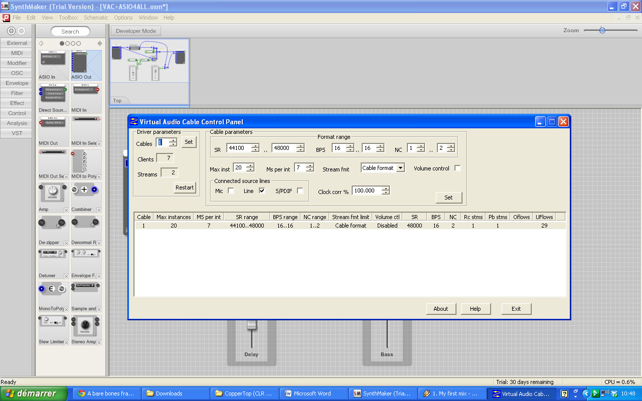
Task: Select the MIDI In Selector module
Action: point(86,131)
